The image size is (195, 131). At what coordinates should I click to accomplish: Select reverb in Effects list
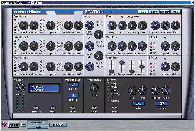coord(109,87)
